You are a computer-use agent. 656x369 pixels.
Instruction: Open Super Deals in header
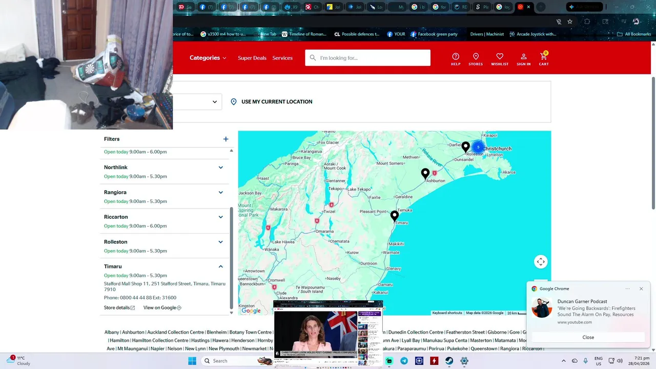pos(252,58)
